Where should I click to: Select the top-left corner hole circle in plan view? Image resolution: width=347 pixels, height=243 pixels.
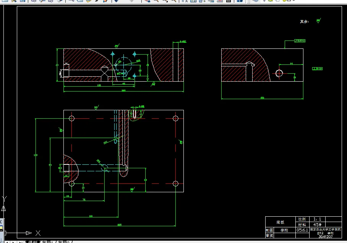click(71, 118)
